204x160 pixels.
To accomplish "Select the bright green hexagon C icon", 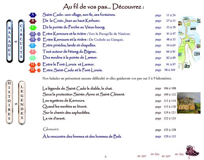I will click(x=33, y=27).
